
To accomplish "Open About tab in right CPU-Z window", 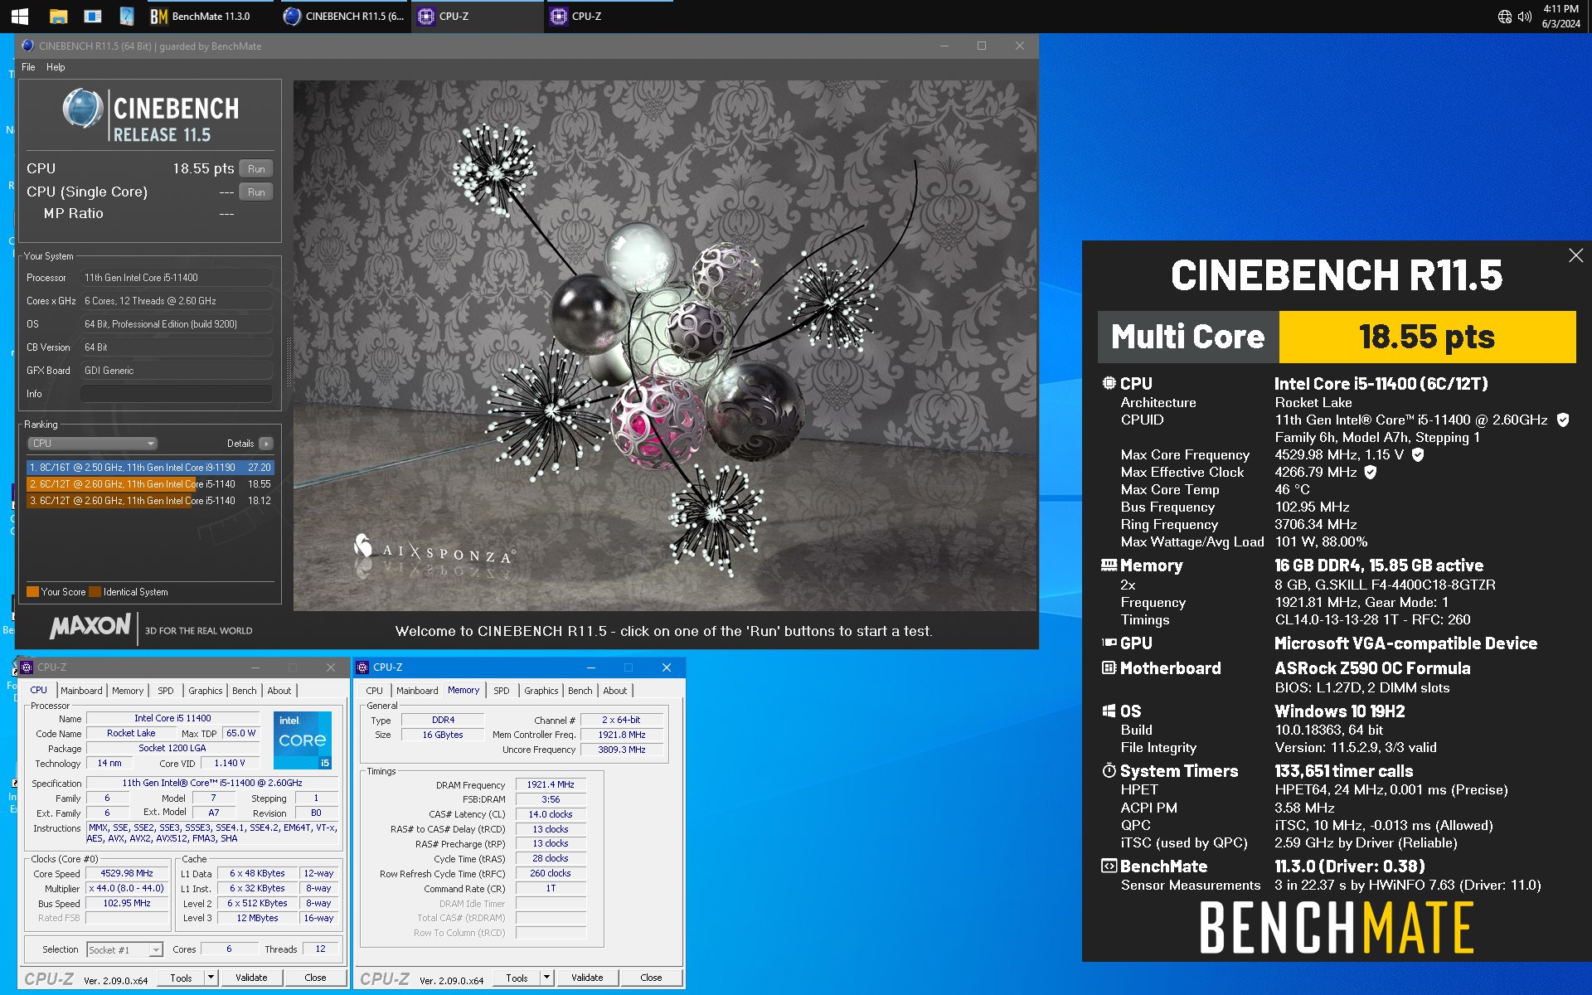I will (x=615, y=691).
